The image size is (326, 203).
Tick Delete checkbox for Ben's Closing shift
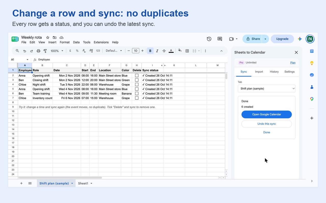(x=137, y=80)
